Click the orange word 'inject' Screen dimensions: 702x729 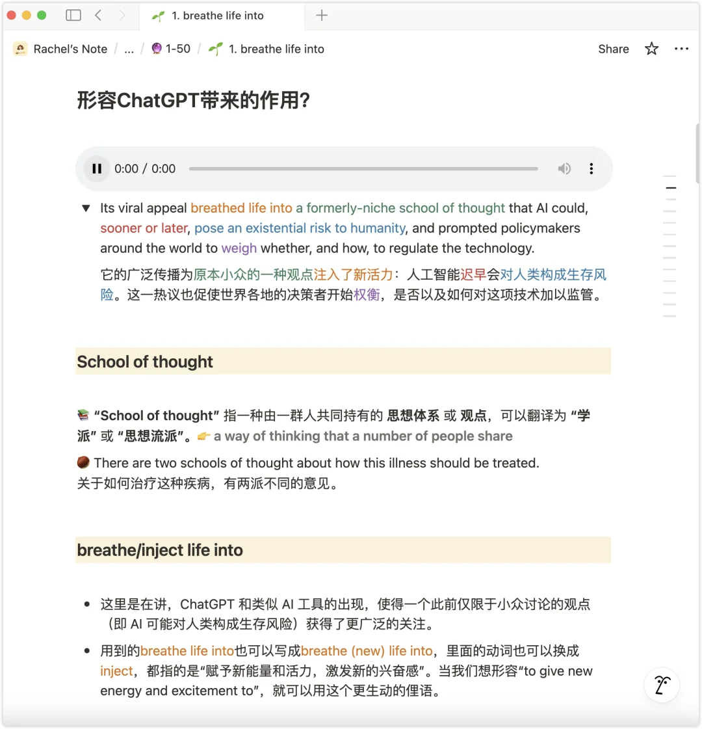116,671
